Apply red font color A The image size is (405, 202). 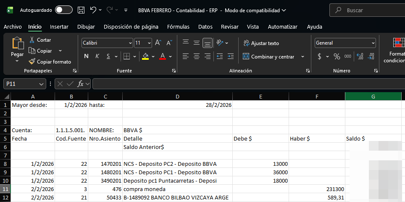[x=163, y=56]
